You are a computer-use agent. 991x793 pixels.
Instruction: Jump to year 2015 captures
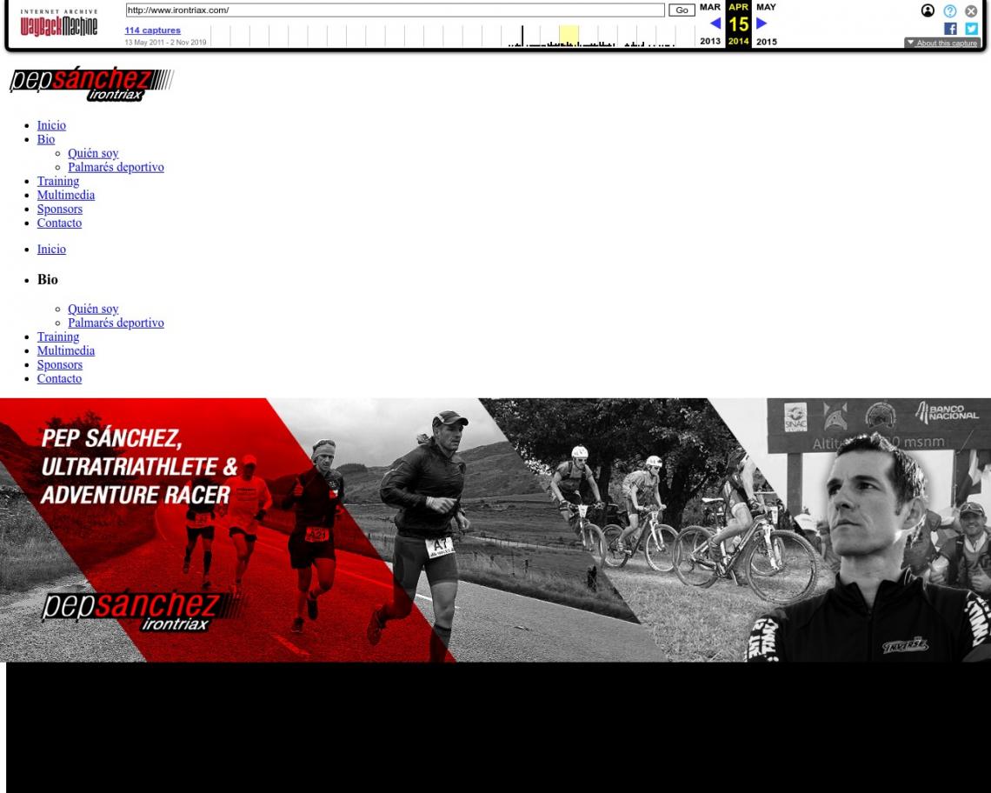pos(767,41)
